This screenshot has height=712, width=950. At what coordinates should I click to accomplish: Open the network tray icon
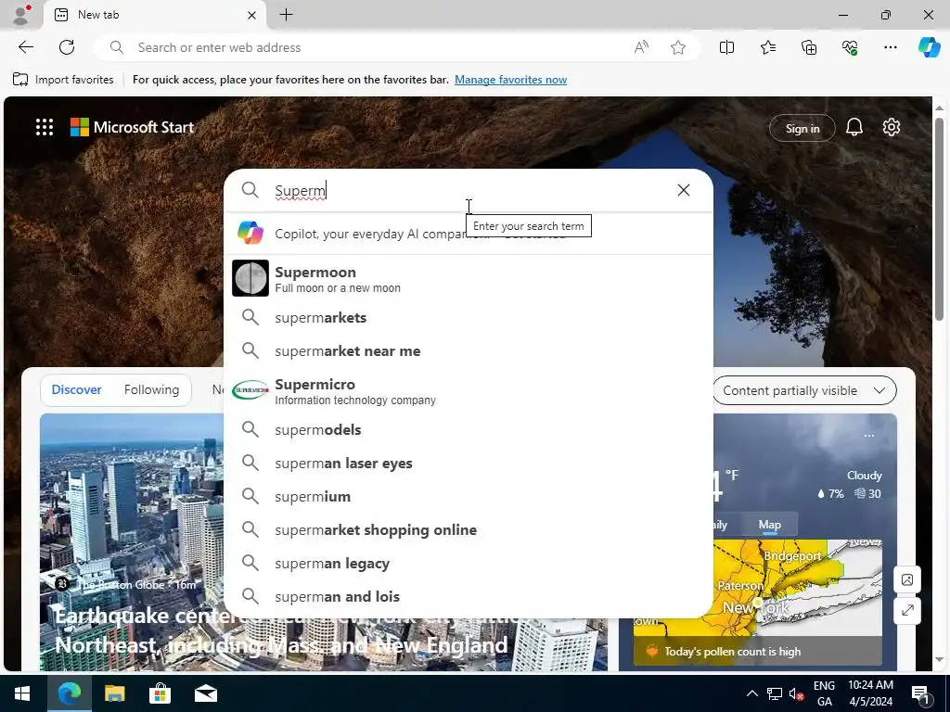775,693
